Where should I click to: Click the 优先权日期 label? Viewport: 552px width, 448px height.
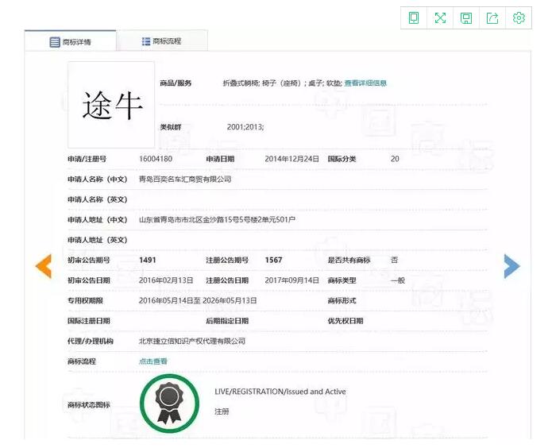[345, 321]
